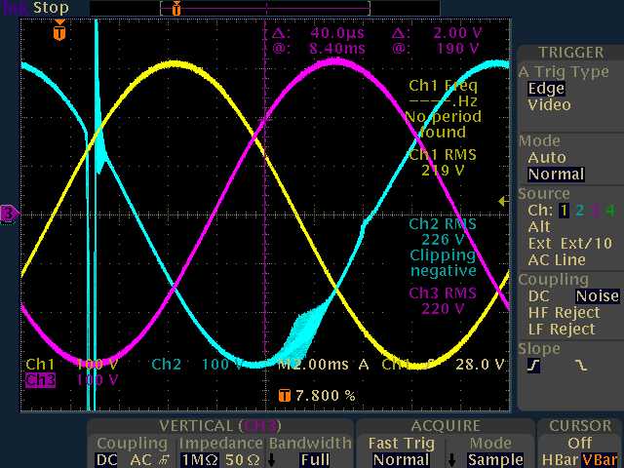624x468 pixels.
Task: Select the VBar cursor option
Action: coord(601,459)
